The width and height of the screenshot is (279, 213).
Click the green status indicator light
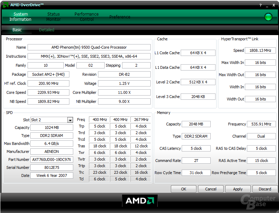(x=268, y=17)
